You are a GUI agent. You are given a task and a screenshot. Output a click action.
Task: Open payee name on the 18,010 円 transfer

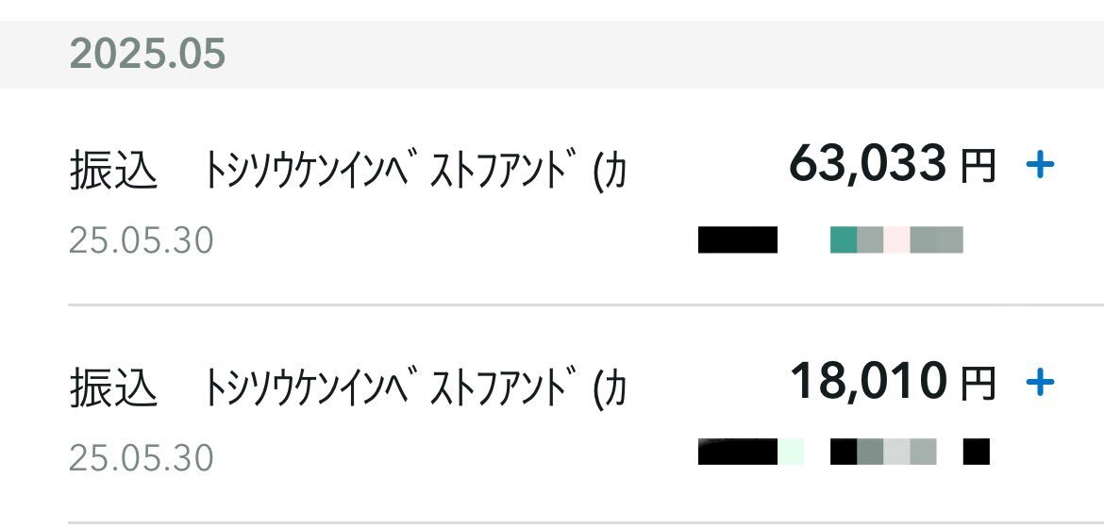coord(414,387)
